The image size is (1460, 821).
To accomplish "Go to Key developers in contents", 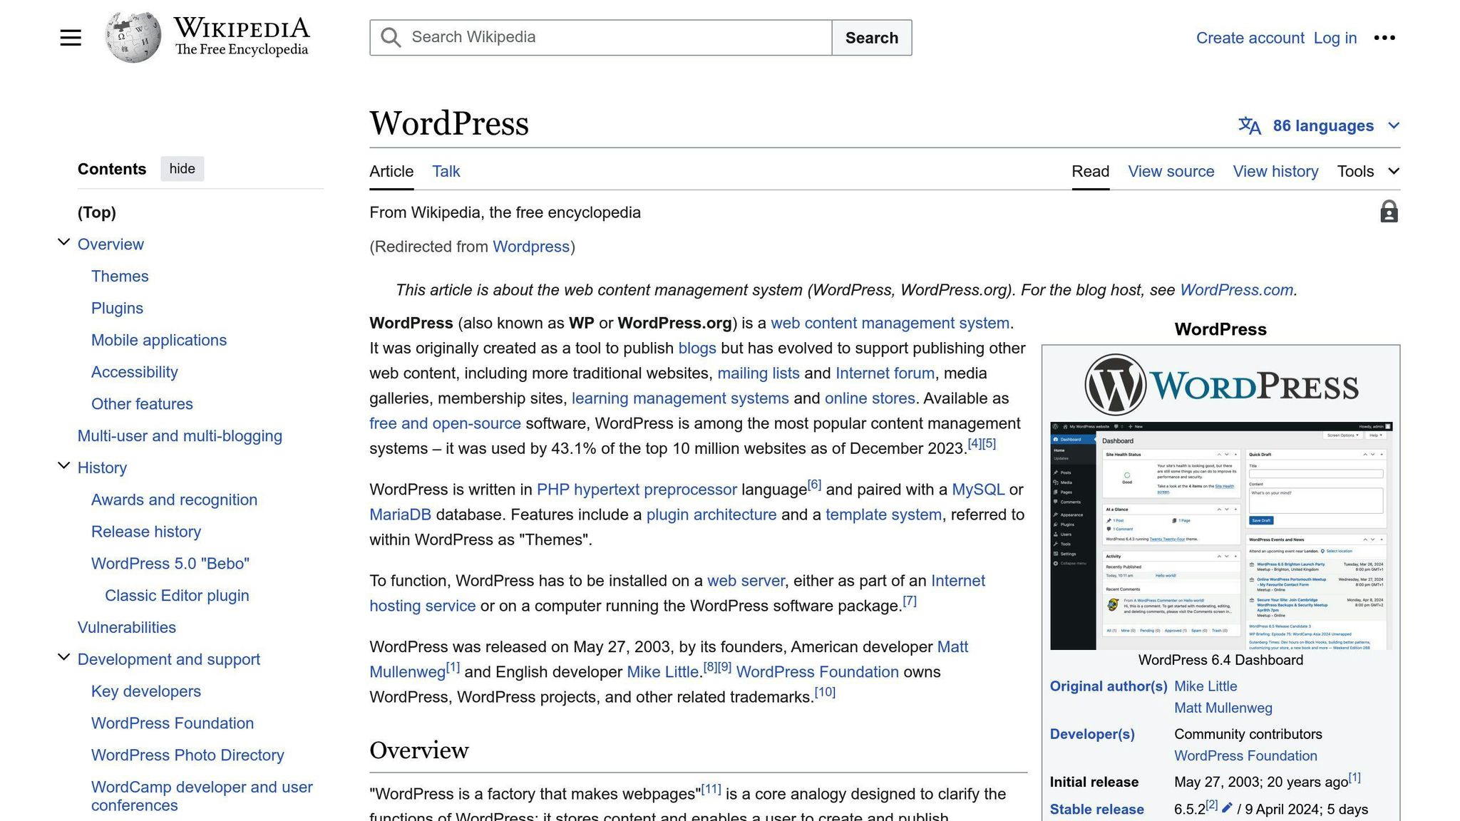I will 146,691.
